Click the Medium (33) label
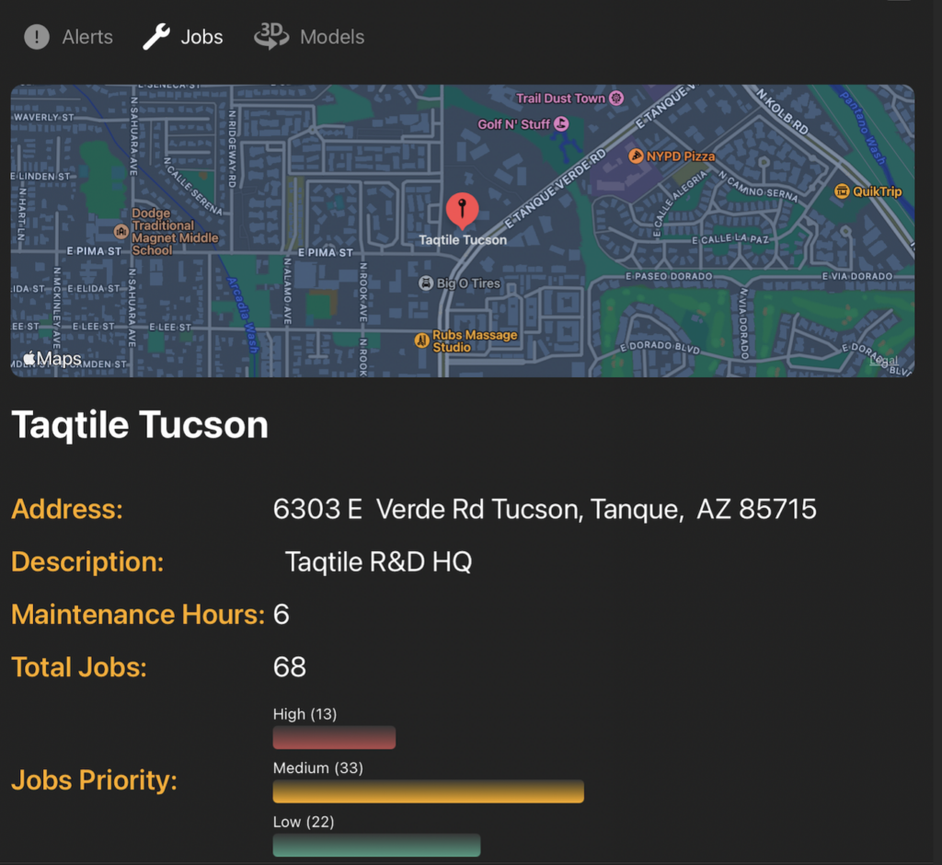Viewport: 942px width, 865px height. pyautogui.click(x=318, y=768)
